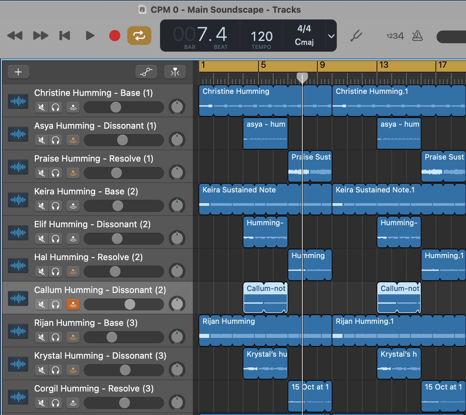This screenshot has width=466, height=415.
Task: Mute the Krystal Humming - Dissonant (3) track
Action: 42,370
